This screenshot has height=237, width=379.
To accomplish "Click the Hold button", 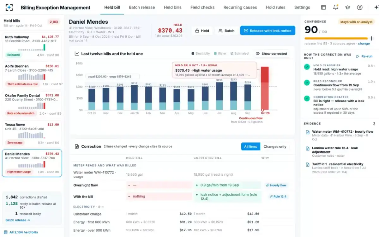I will click(202, 31).
